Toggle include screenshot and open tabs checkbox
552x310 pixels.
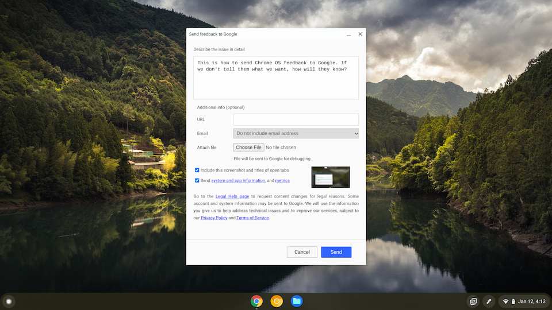tap(197, 170)
